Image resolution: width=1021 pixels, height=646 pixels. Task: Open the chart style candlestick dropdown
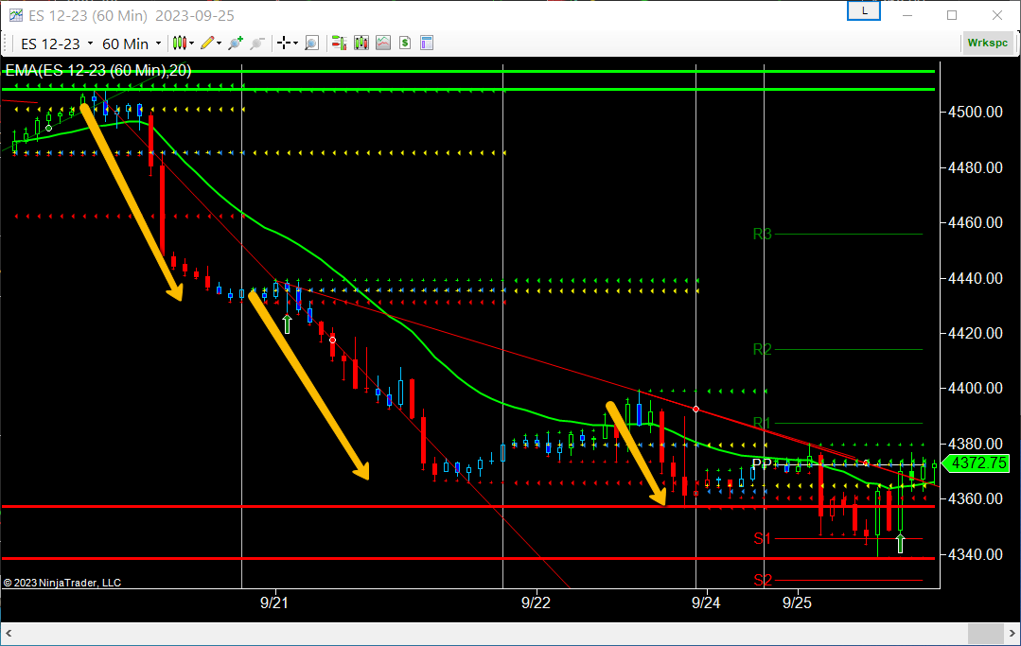point(183,44)
